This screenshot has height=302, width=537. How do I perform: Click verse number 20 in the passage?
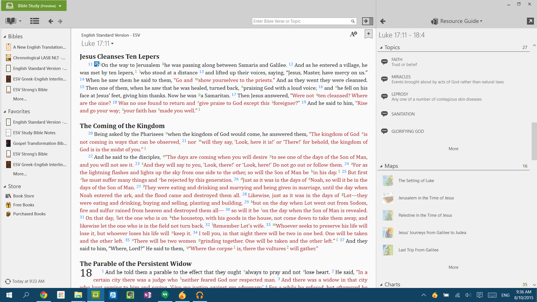(90, 133)
